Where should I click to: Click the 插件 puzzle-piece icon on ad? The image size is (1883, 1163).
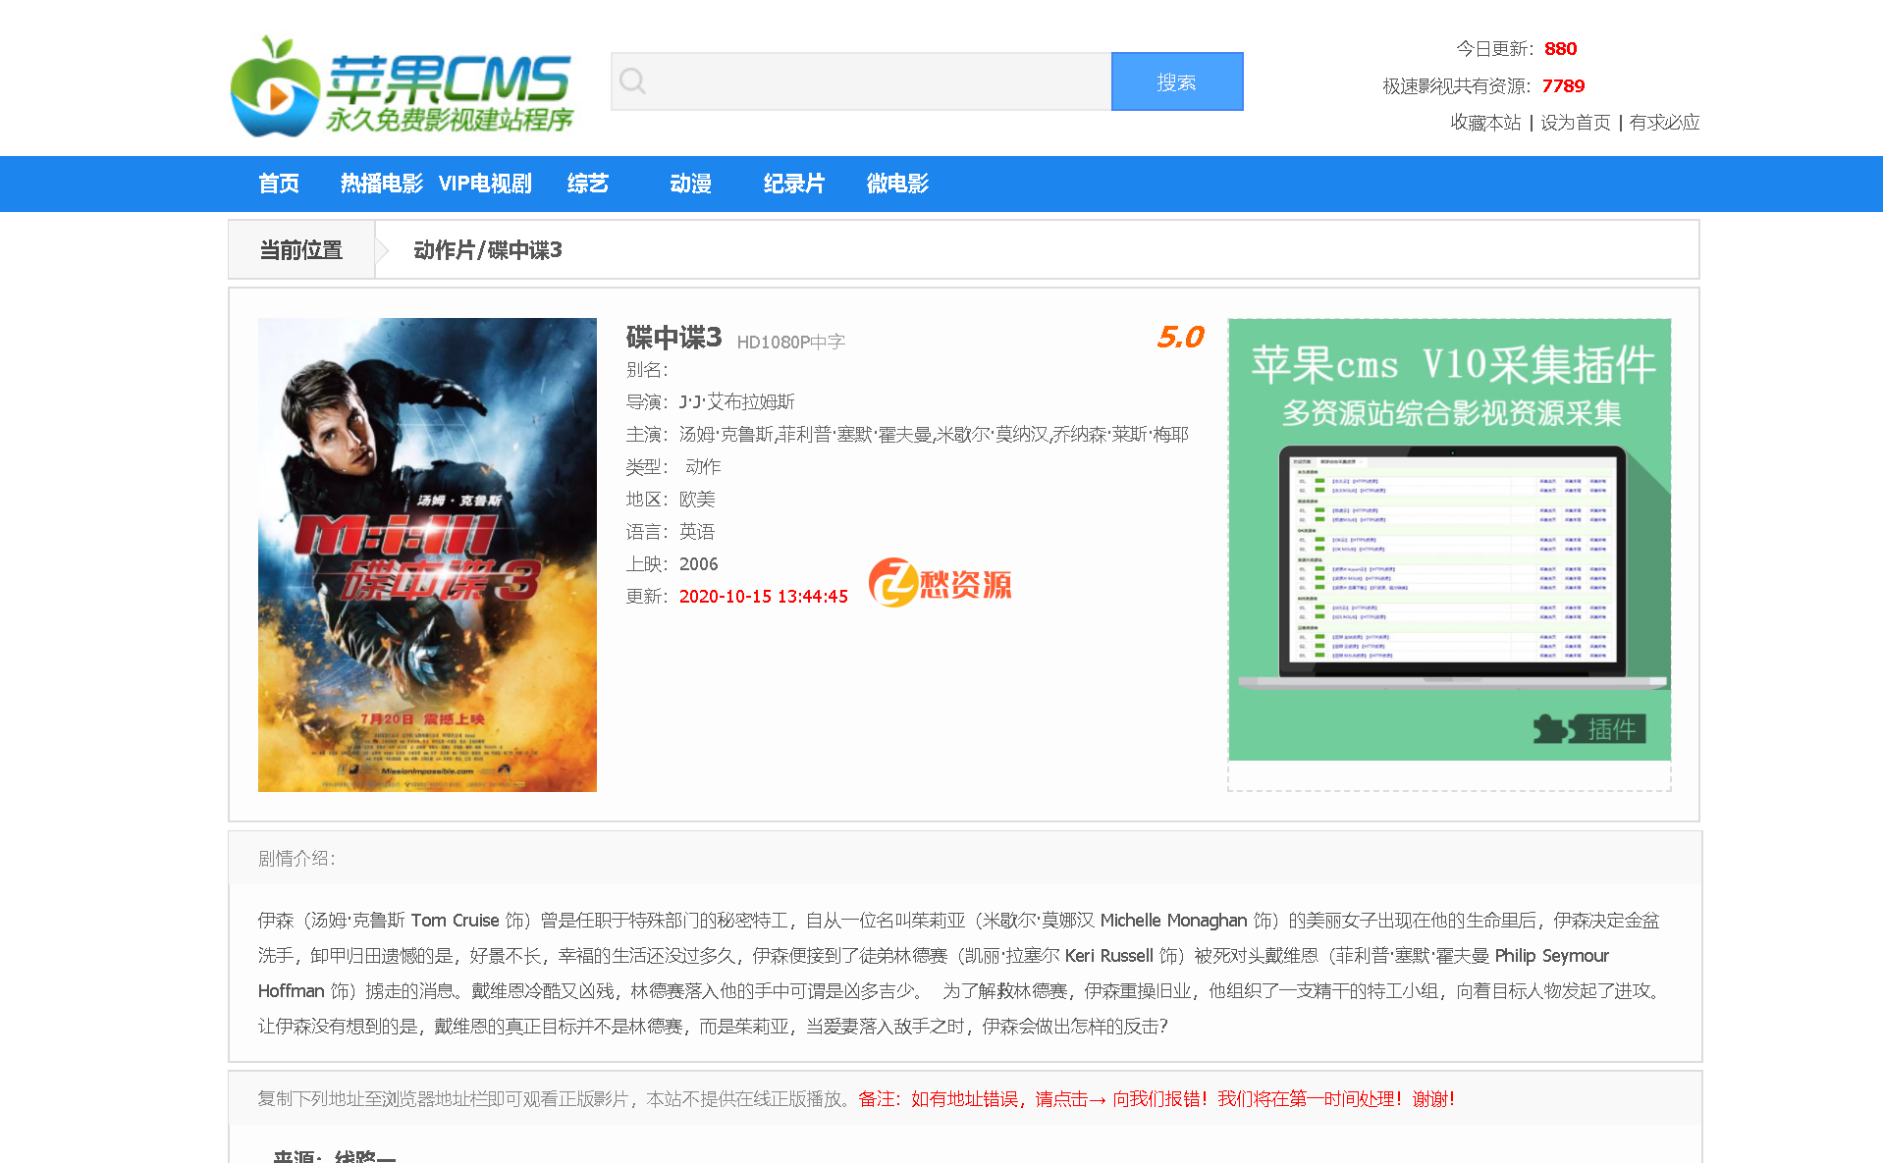click(1547, 729)
